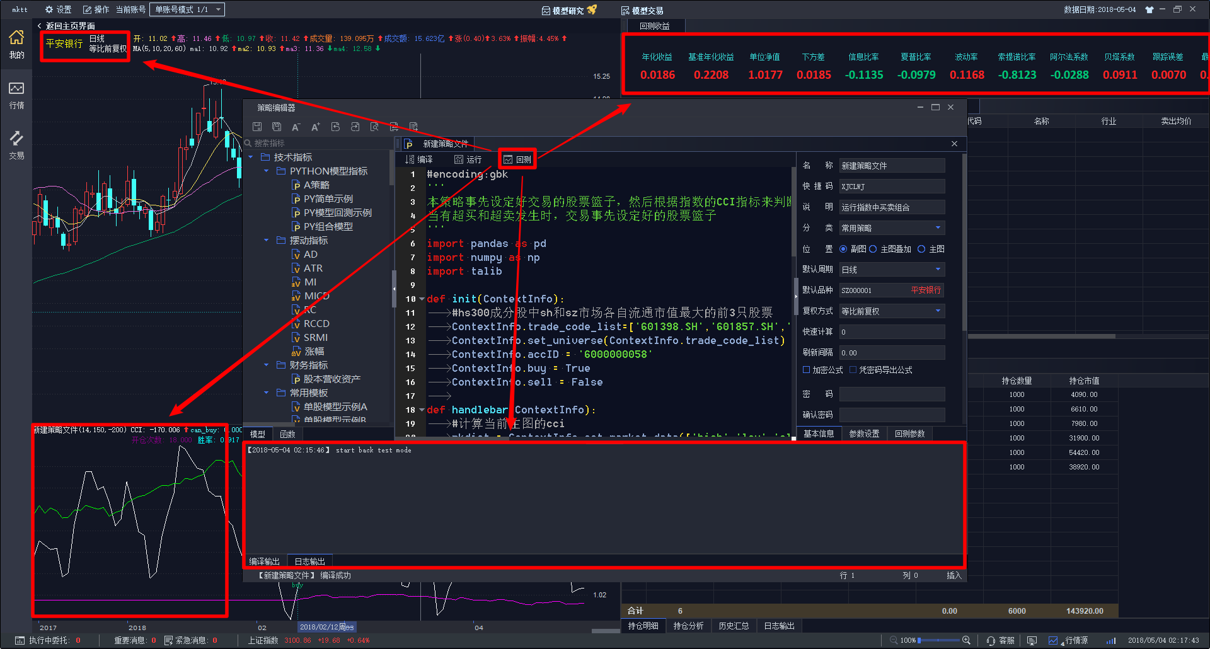Click the find-in-file magnifier icon
The width and height of the screenshot is (1210, 649).
pyautogui.click(x=374, y=127)
